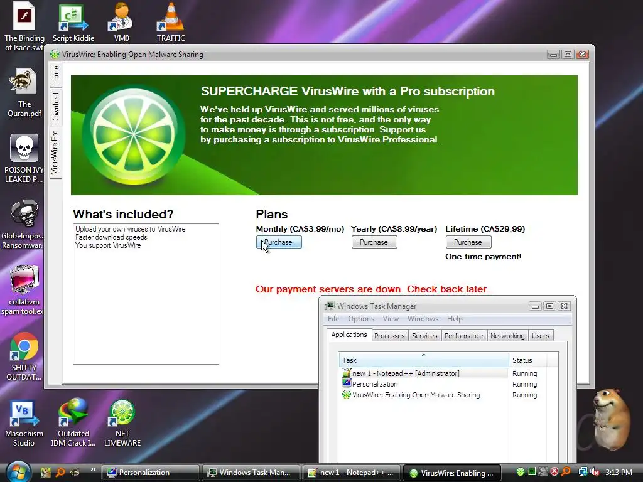Click the large lime logo in the banner
Screen dimensions: 643x482
pyautogui.click(x=134, y=136)
